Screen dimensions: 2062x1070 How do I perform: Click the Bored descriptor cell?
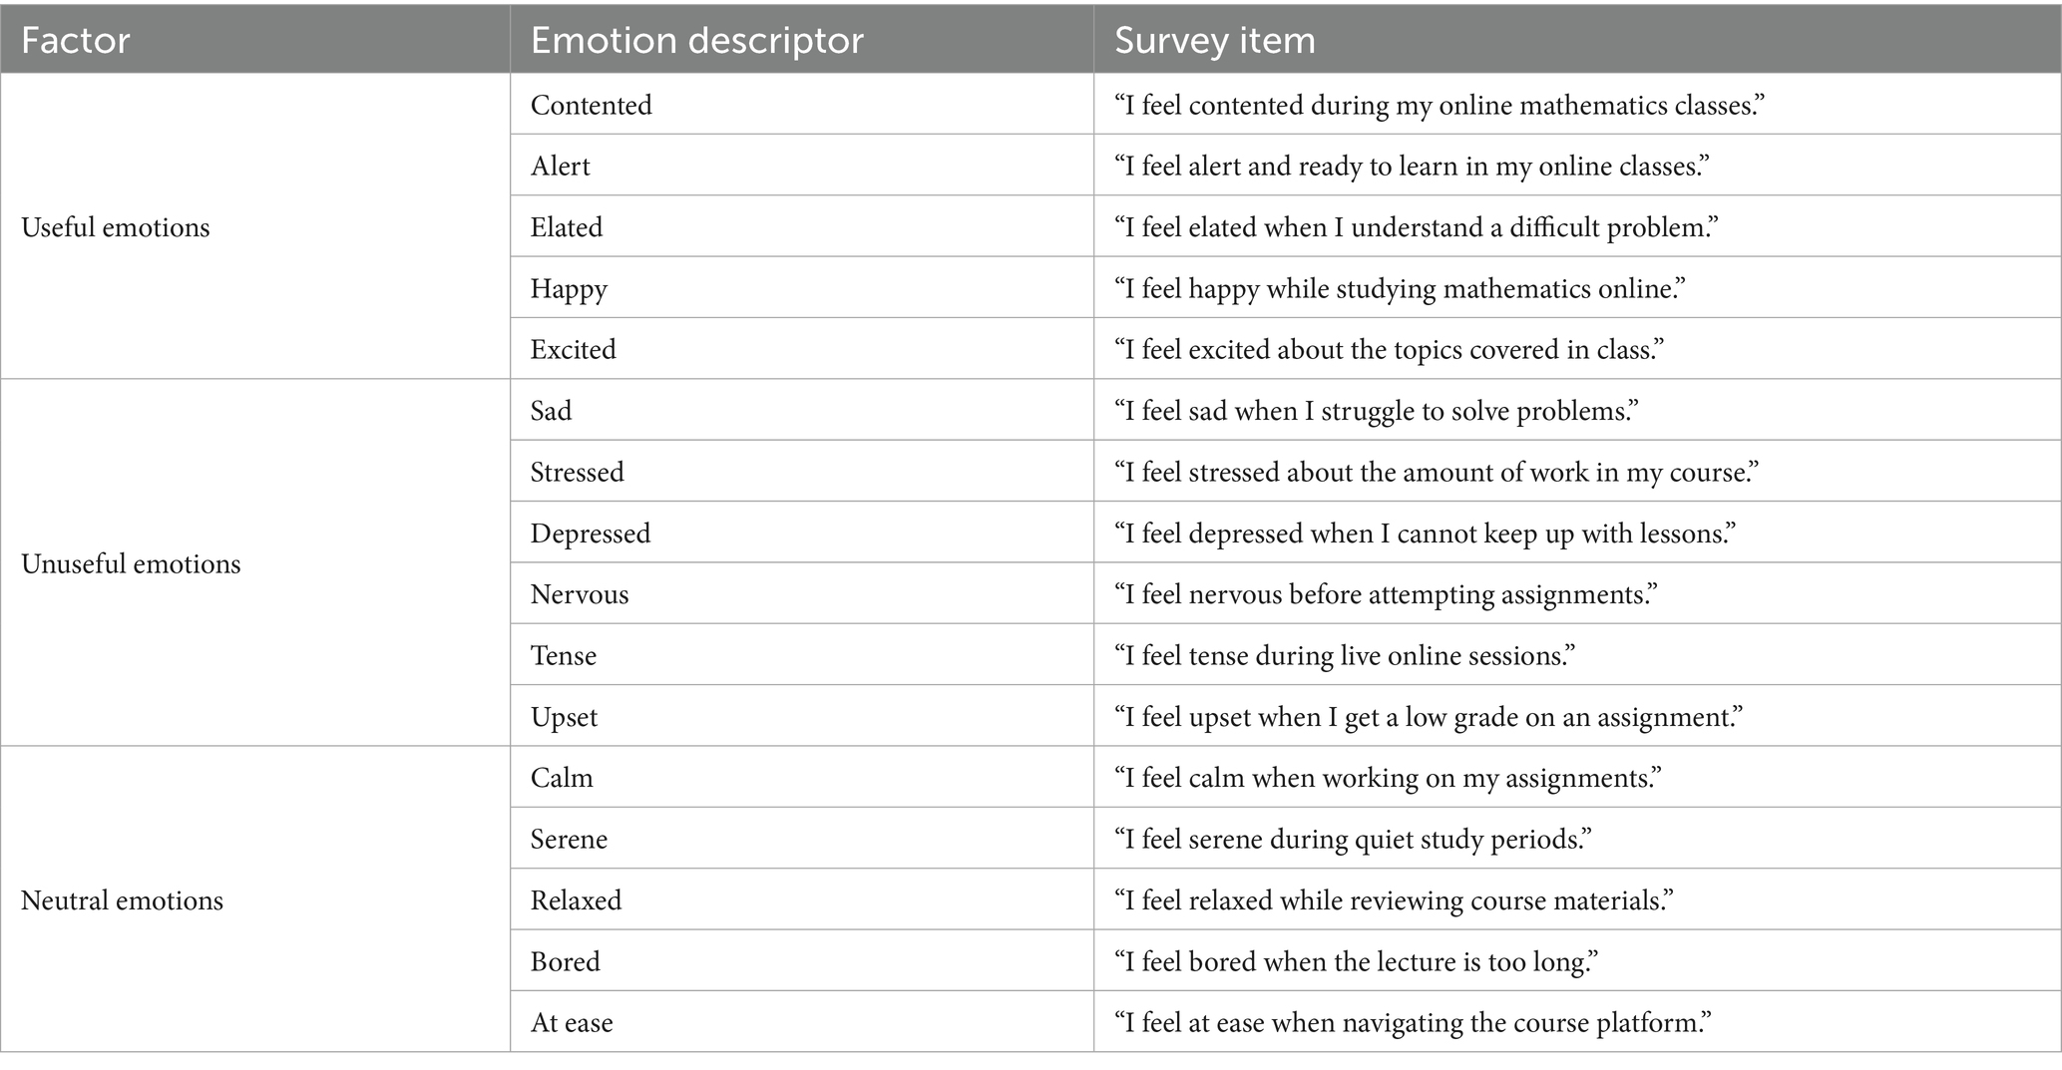point(565,961)
